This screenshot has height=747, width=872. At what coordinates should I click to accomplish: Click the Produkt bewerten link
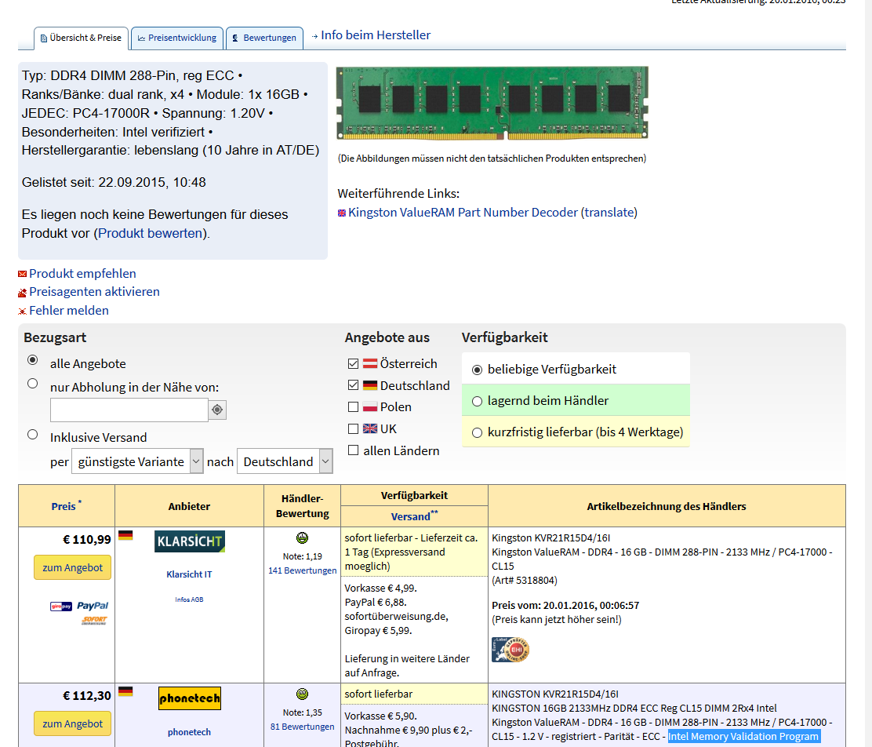[x=150, y=233]
